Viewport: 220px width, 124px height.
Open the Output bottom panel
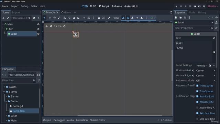[x=47, y=120]
